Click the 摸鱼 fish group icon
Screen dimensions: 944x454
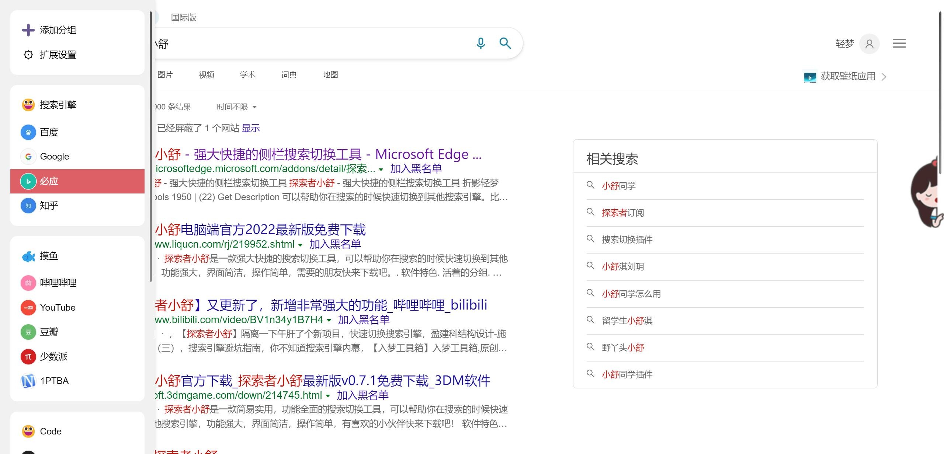(x=28, y=256)
